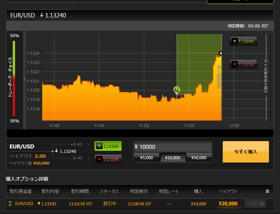Click the 取引中 status cell

pyautogui.click(x=110, y=204)
